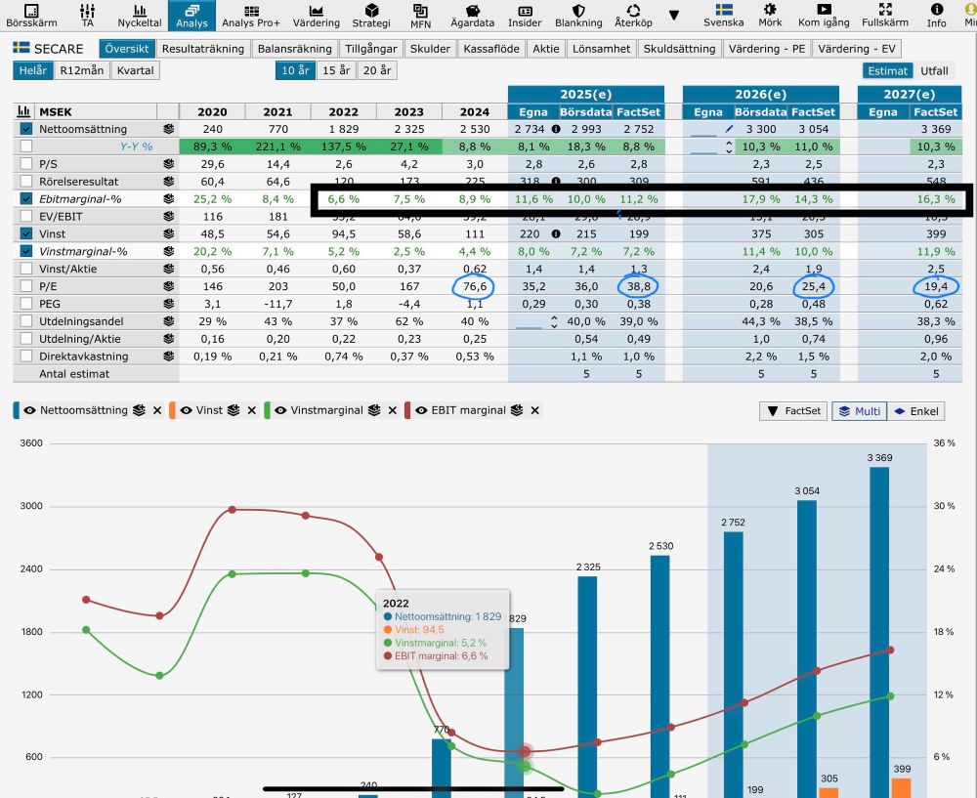The height and width of the screenshot is (798, 977).
Task: Click the red EBIT marginal legend color marker
Action: click(x=406, y=410)
